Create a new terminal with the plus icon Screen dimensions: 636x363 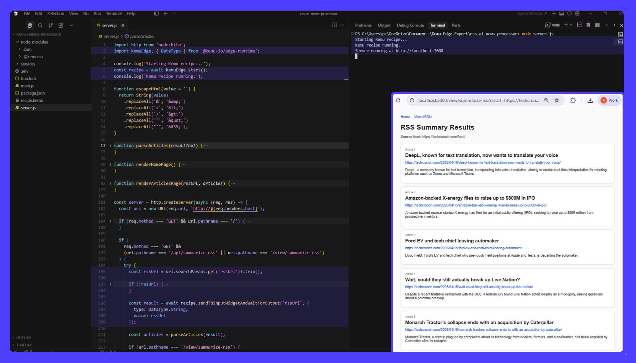[566, 25]
